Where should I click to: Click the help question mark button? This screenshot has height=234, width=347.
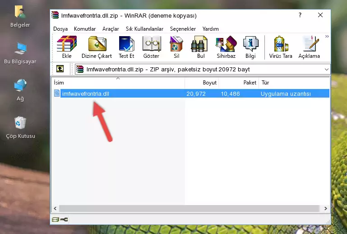pos(300,15)
